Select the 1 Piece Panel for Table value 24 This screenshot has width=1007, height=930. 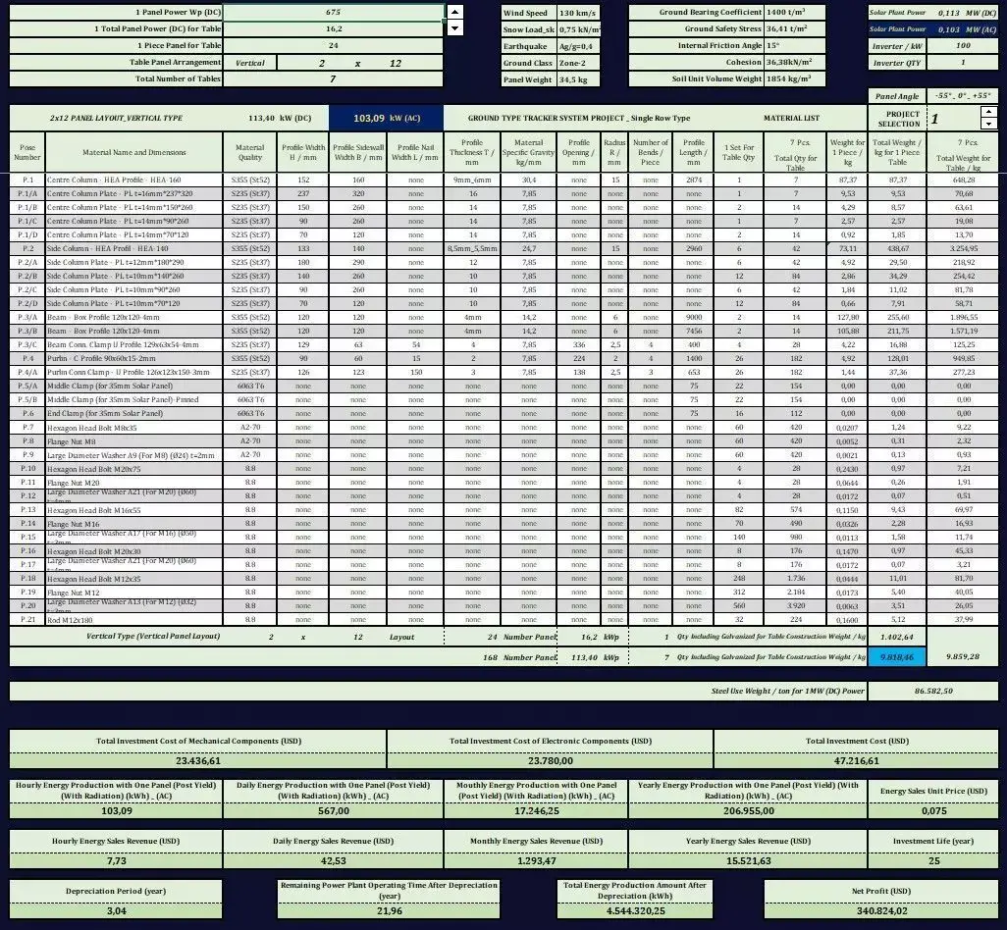pos(333,45)
